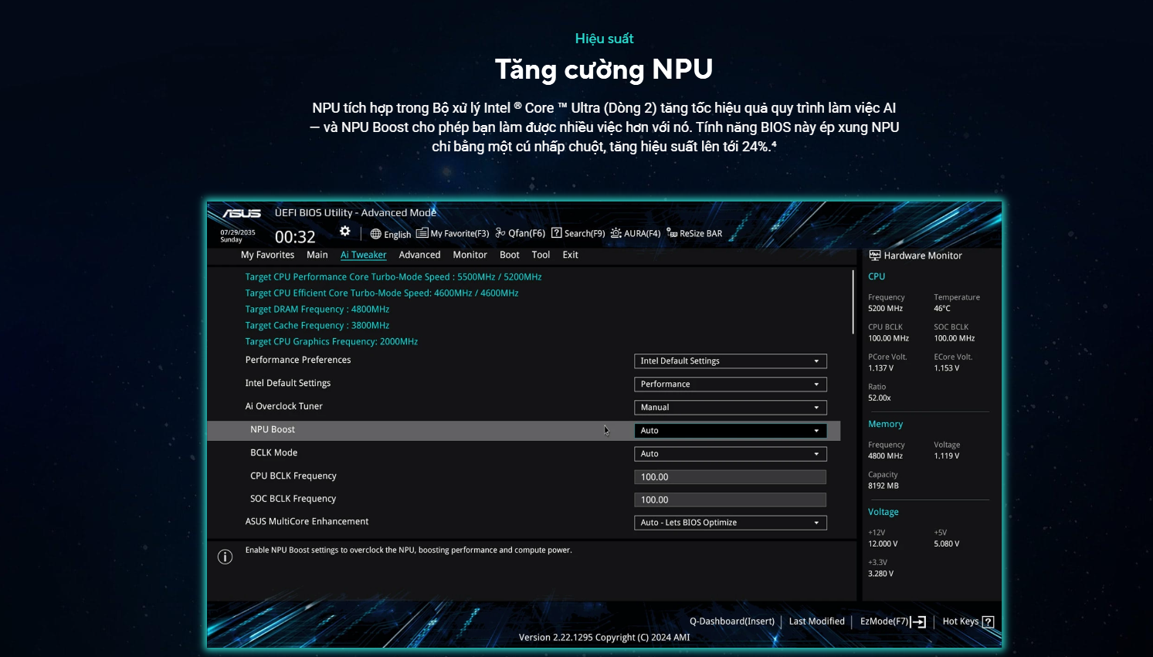Click the Capacity value 8192 MB
This screenshot has width=1153, height=657.
coord(883,486)
